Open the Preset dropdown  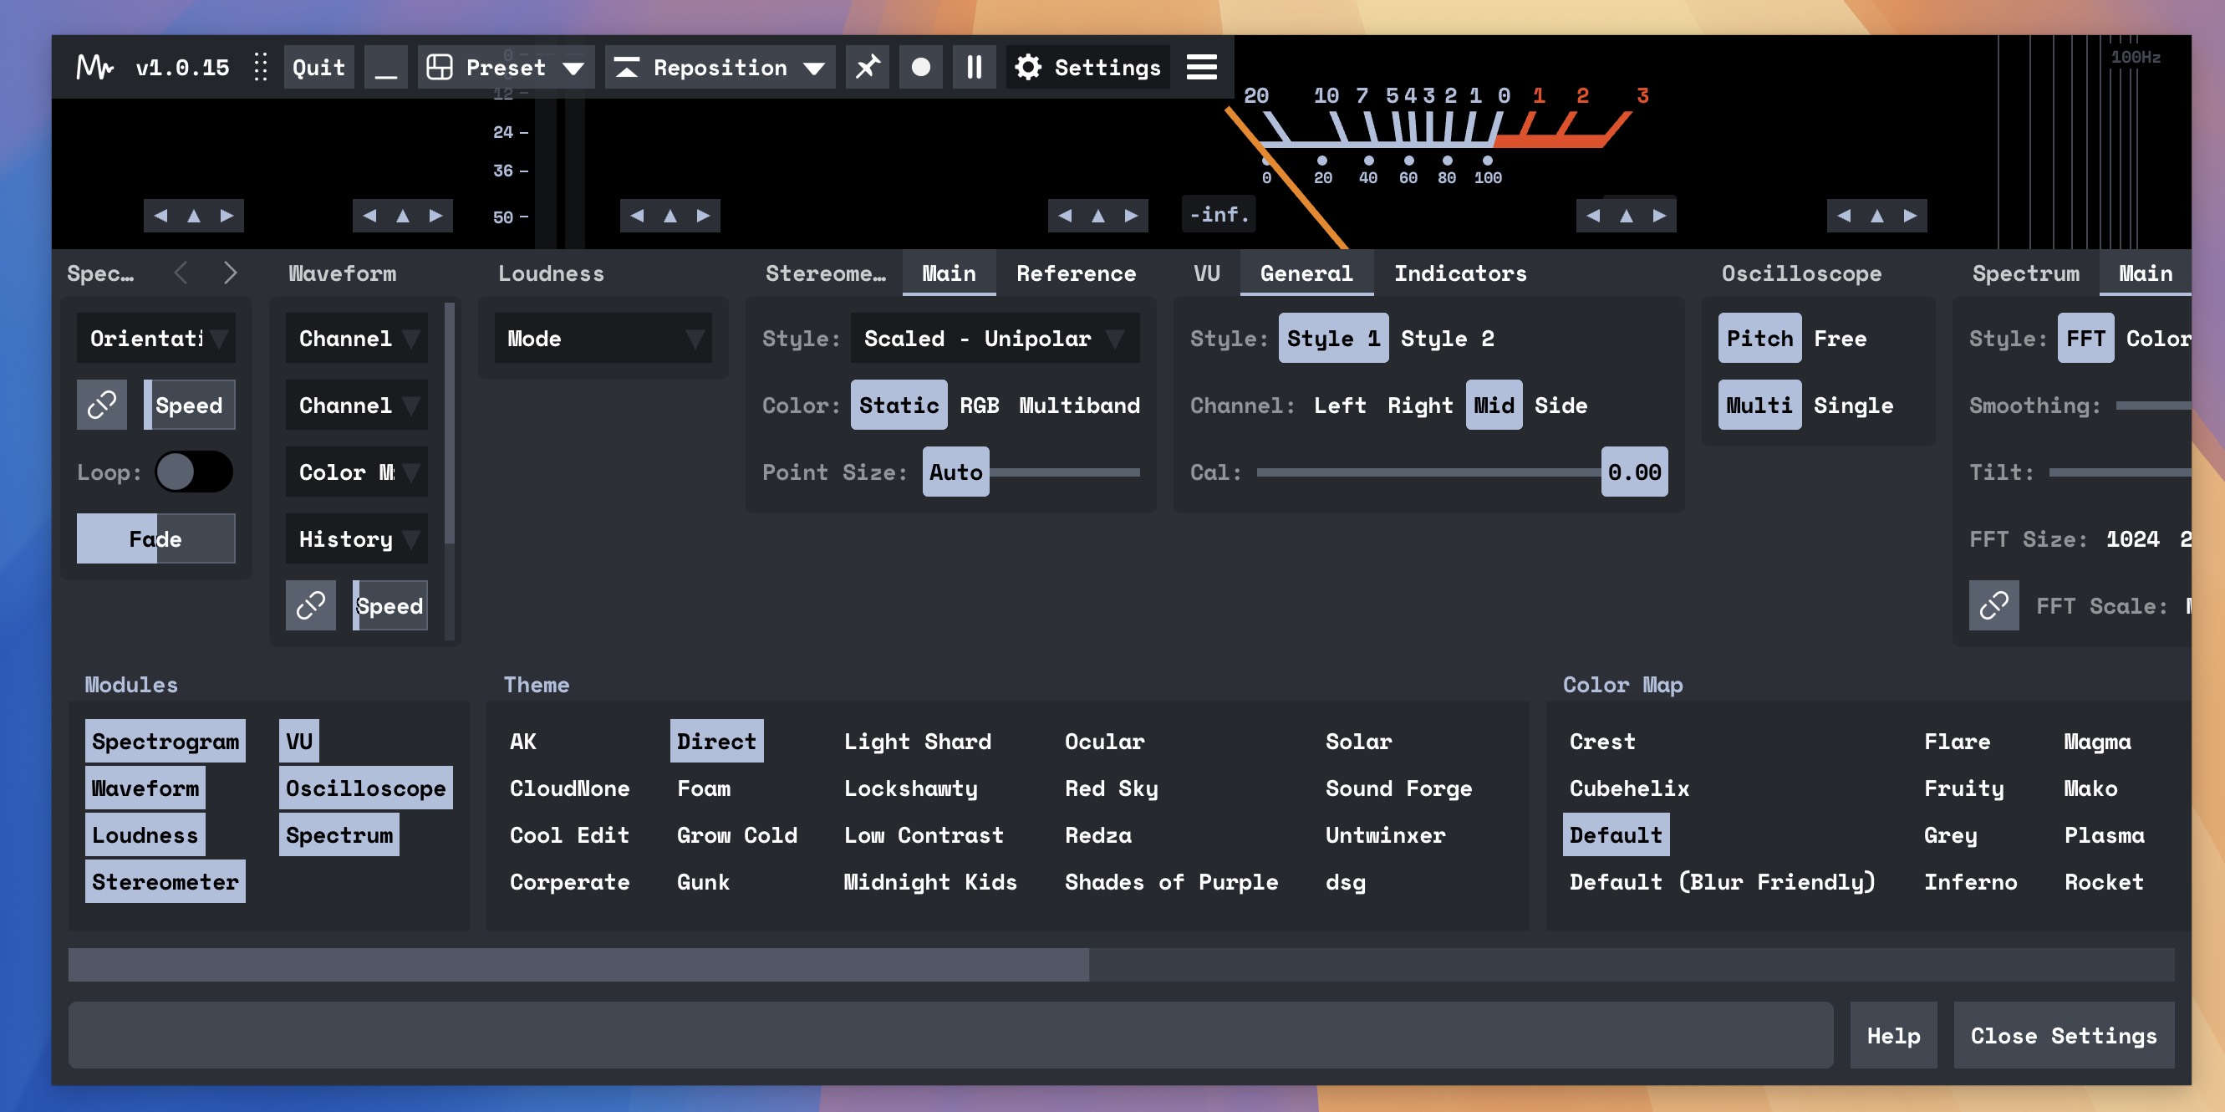tap(507, 67)
